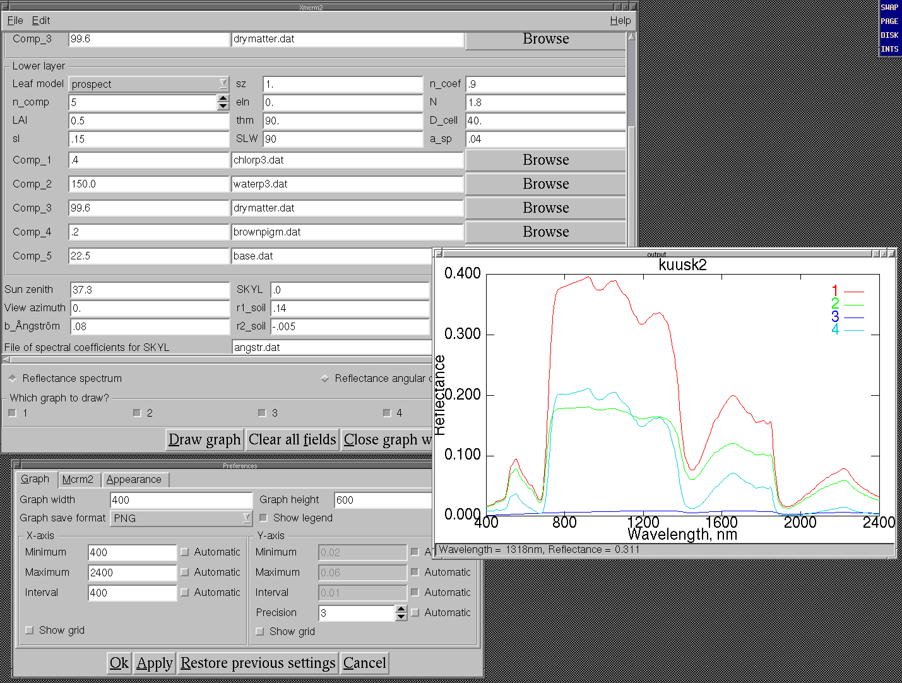The width and height of the screenshot is (902, 683).
Task: Open the output window title menu button
Action: coord(439,254)
